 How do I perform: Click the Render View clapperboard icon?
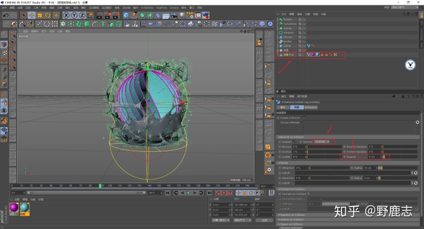(x=100, y=15)
